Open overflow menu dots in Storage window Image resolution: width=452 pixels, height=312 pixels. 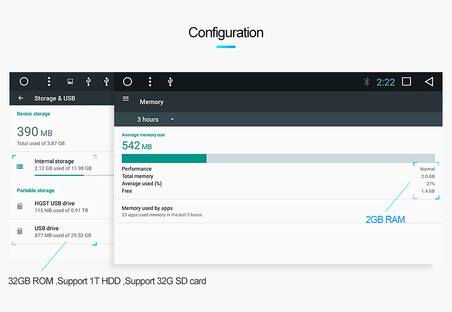click(x=49, y=82)
